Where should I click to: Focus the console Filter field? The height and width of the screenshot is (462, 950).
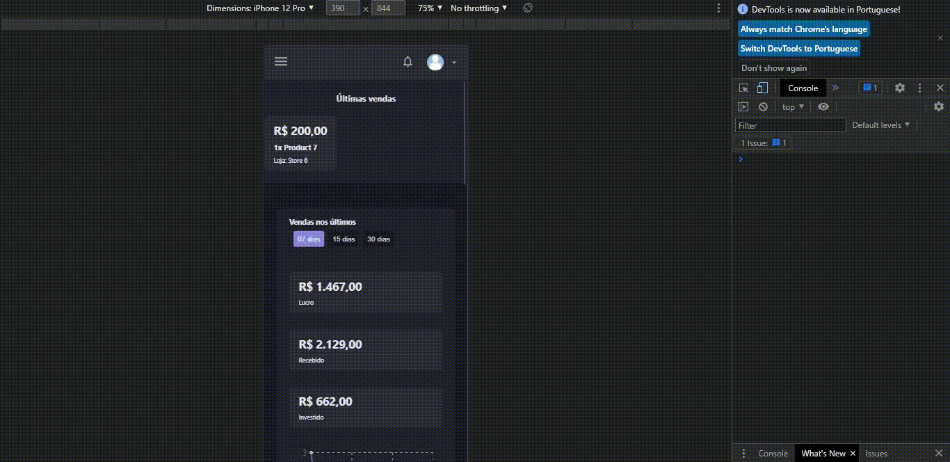click(791, 125)
